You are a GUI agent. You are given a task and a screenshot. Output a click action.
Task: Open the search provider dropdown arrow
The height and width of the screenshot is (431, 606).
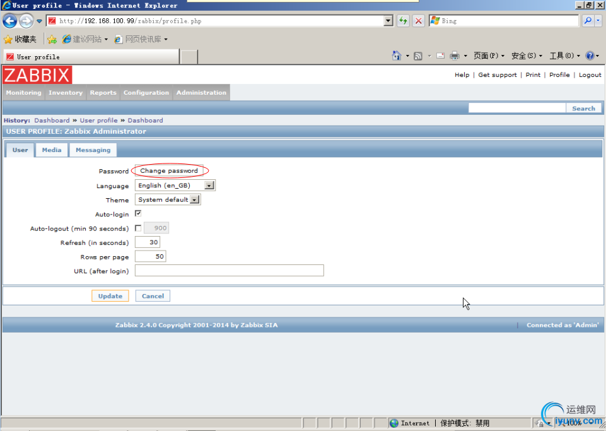[x=598, y=21]
